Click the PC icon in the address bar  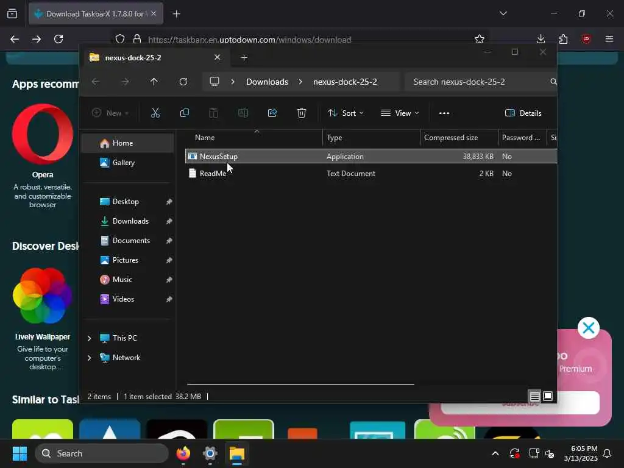click(214, 82)
